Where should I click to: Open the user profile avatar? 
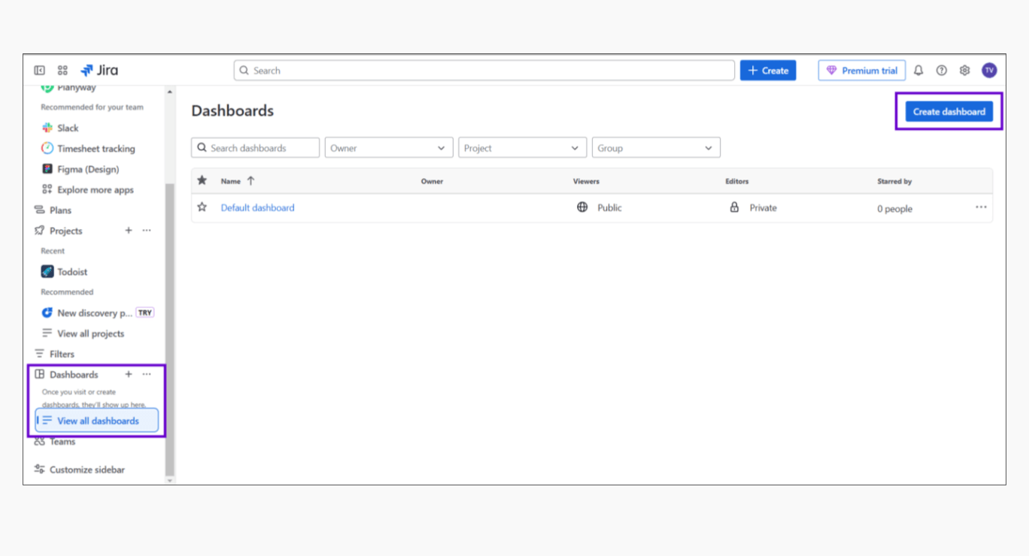989,71
